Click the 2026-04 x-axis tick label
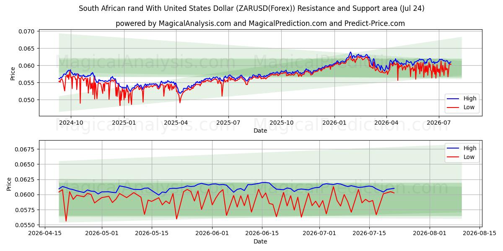The height and width of the screenshot is (251, 503). tap(386, 123)
